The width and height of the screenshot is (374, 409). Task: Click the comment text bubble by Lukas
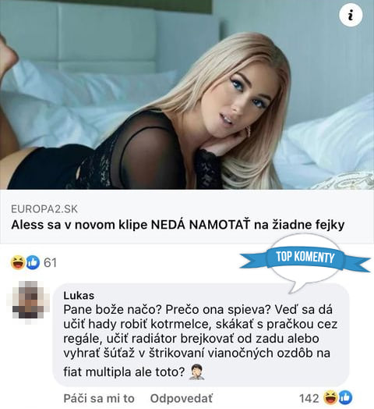point(201,335)
